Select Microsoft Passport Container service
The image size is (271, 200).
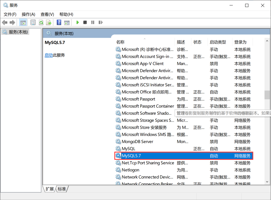[184, 106]
